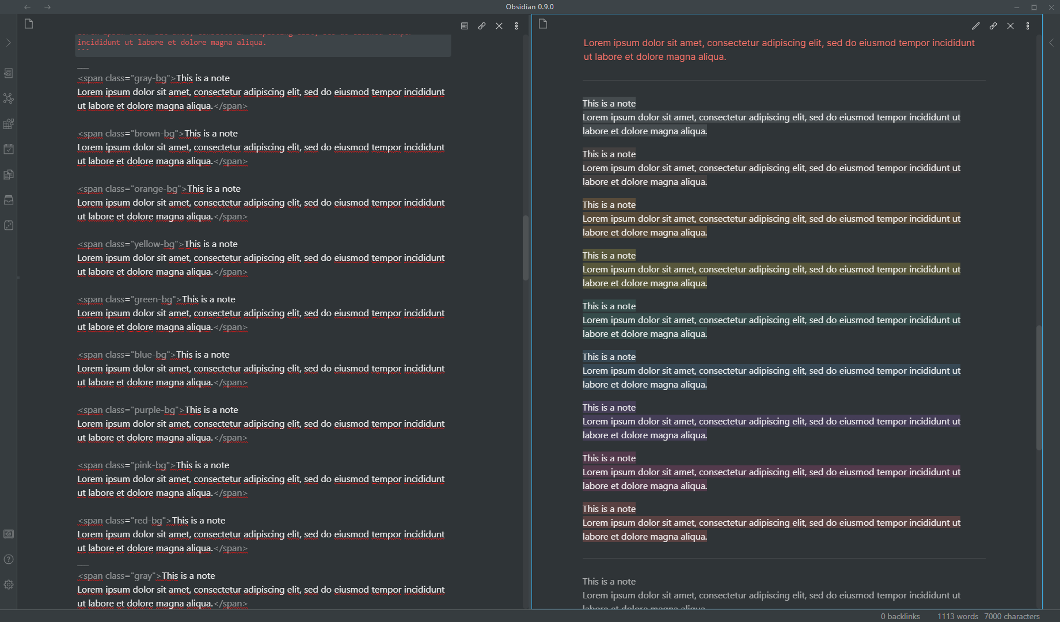The image size is (1060, 622).
Task: Navigate forward with the title bar arrow
Action: tap(48, 7)
